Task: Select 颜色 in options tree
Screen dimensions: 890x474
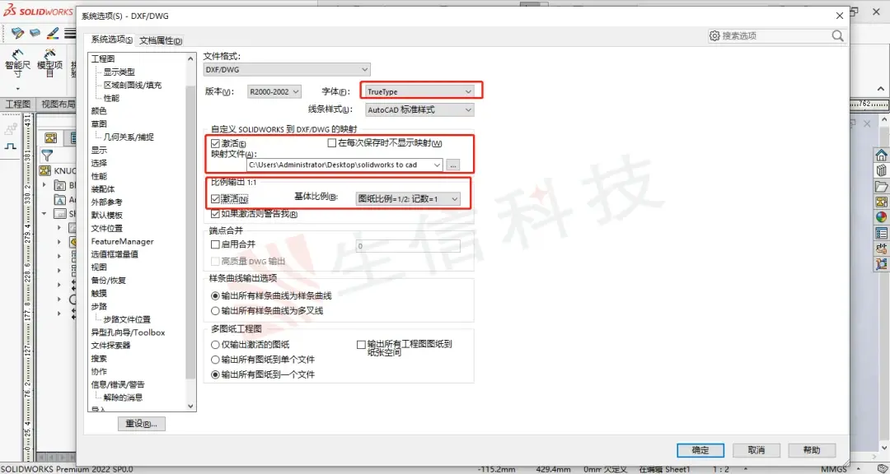Action: coord(99,111)
